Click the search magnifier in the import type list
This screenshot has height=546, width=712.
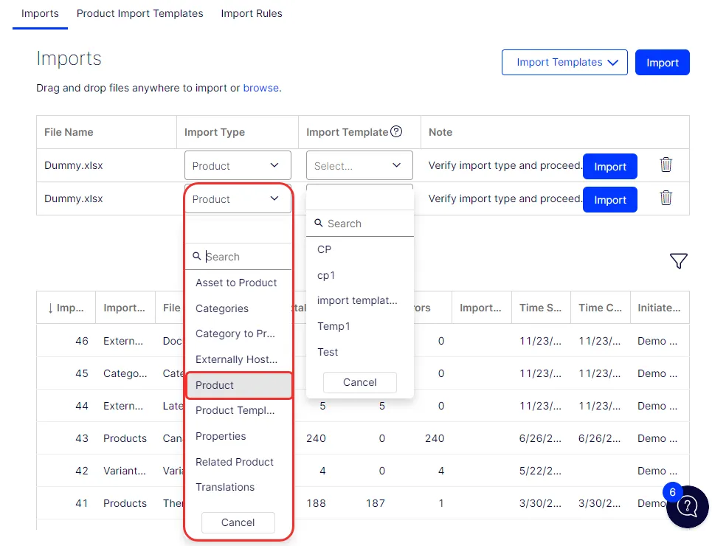tap(196, 256)
